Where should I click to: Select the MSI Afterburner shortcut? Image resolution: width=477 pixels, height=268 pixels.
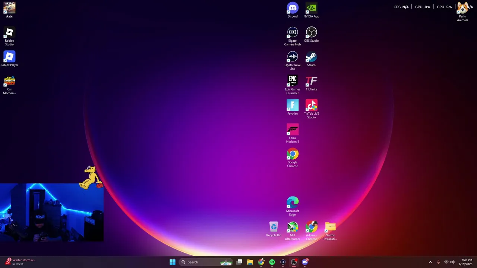[293, 231]
